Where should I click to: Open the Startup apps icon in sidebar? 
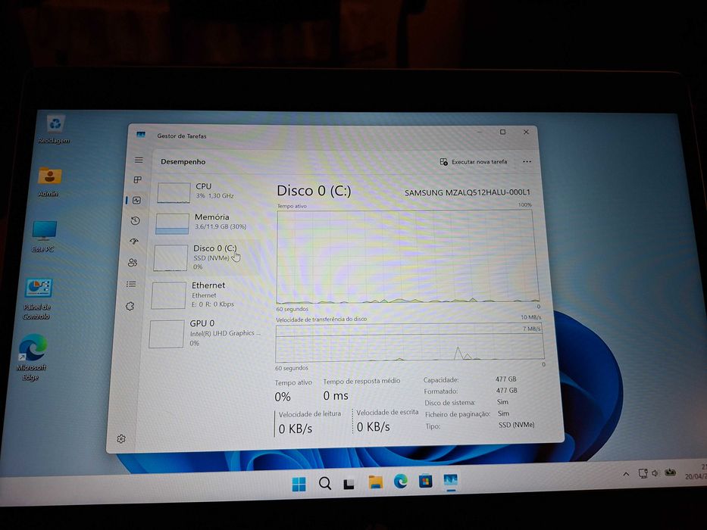click(x=134, y=242)
